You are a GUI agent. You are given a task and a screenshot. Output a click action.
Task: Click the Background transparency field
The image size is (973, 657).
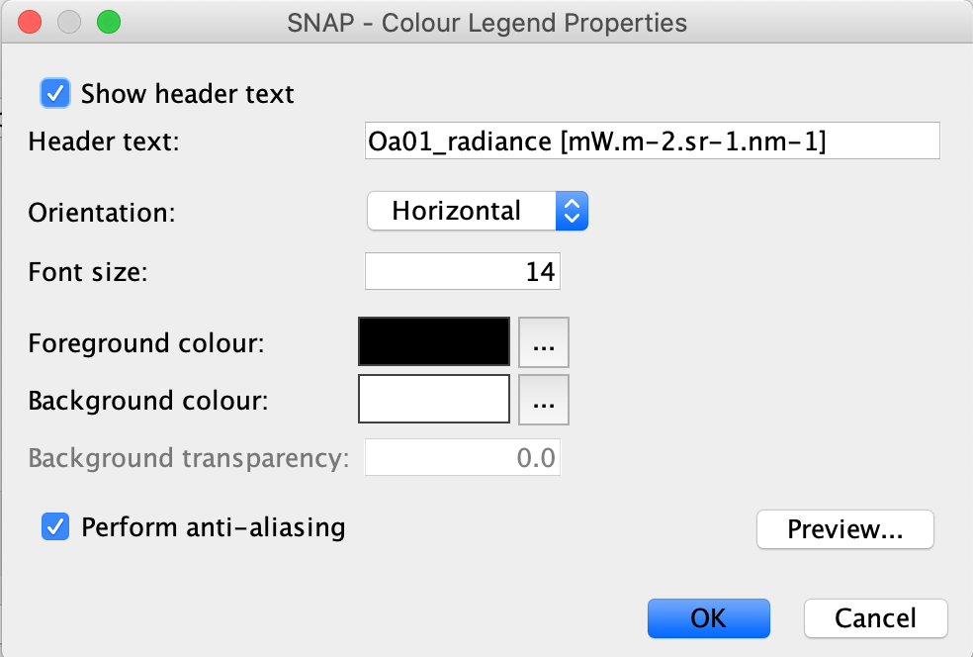click(x=463, y=458)
